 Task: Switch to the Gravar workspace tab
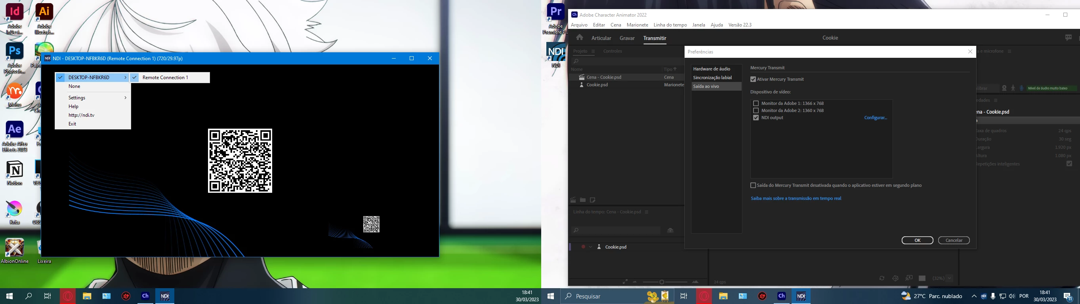627,38
